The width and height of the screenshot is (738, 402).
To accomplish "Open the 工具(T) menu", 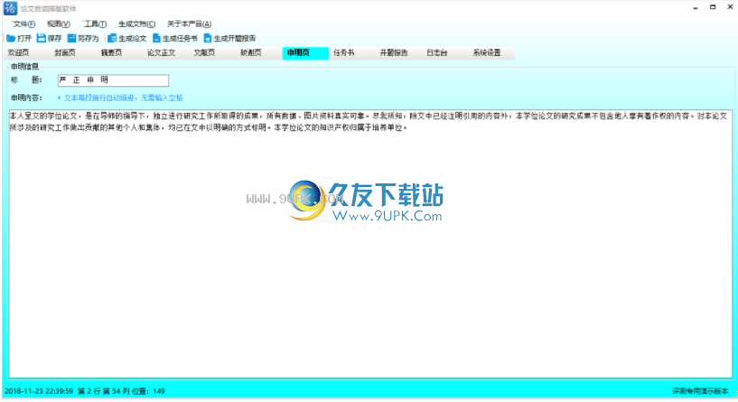I will 95,24.
